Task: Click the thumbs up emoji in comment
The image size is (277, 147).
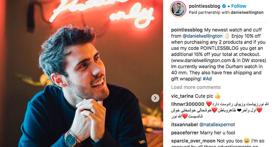Action: (217, 96)
